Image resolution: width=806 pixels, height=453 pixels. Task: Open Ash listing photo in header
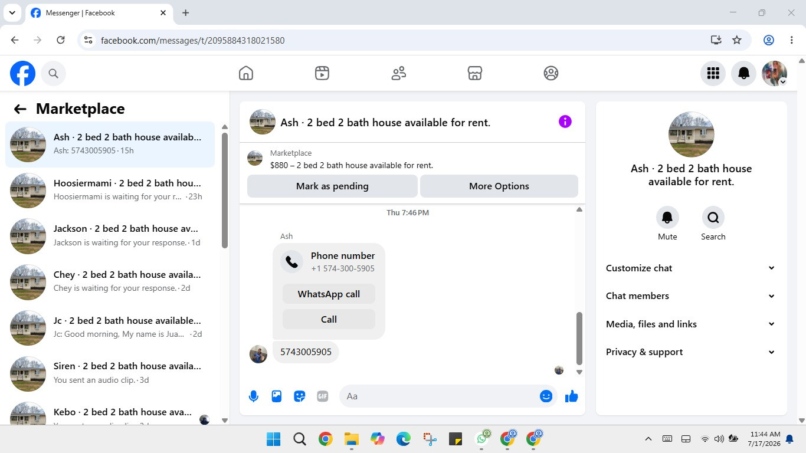[263, 122]
